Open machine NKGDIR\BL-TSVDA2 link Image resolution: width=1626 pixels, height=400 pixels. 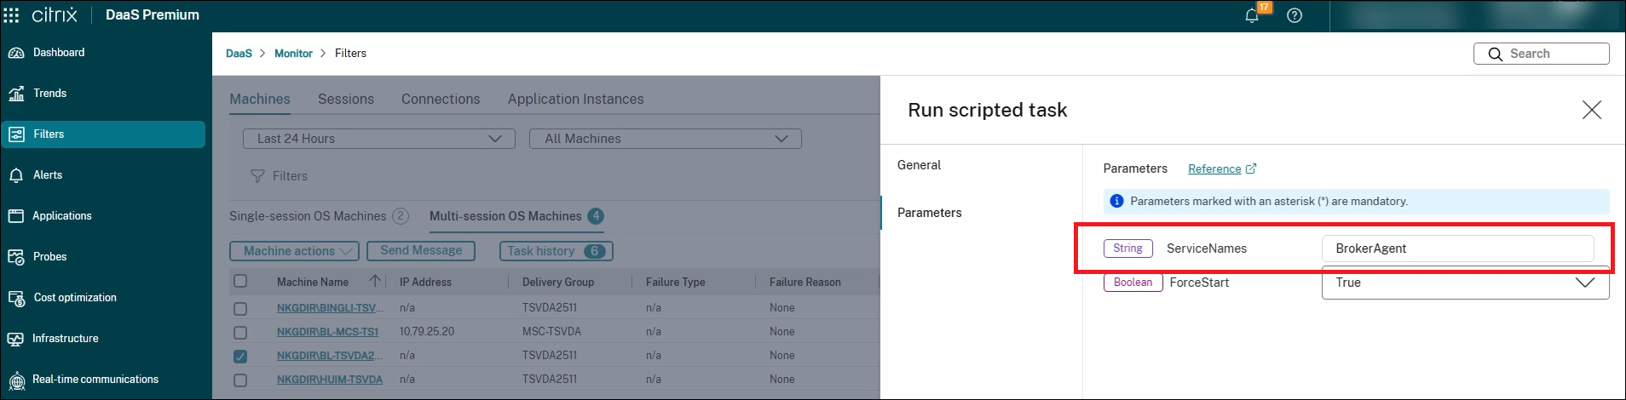(330, 356)
